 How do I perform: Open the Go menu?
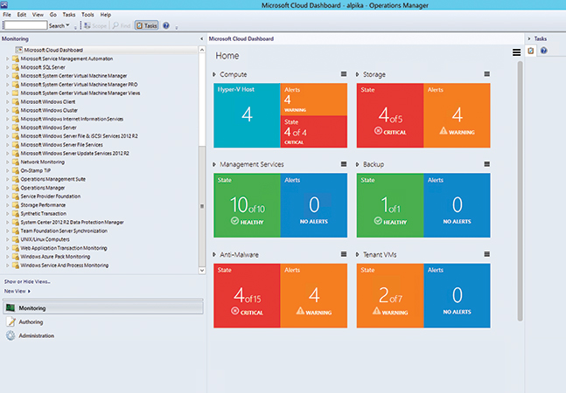[x=53, y=15]
